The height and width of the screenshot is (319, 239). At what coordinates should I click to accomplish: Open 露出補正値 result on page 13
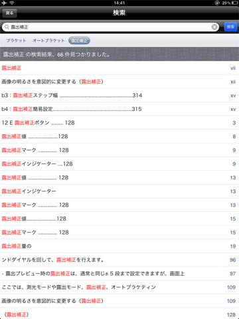(119, 178)
